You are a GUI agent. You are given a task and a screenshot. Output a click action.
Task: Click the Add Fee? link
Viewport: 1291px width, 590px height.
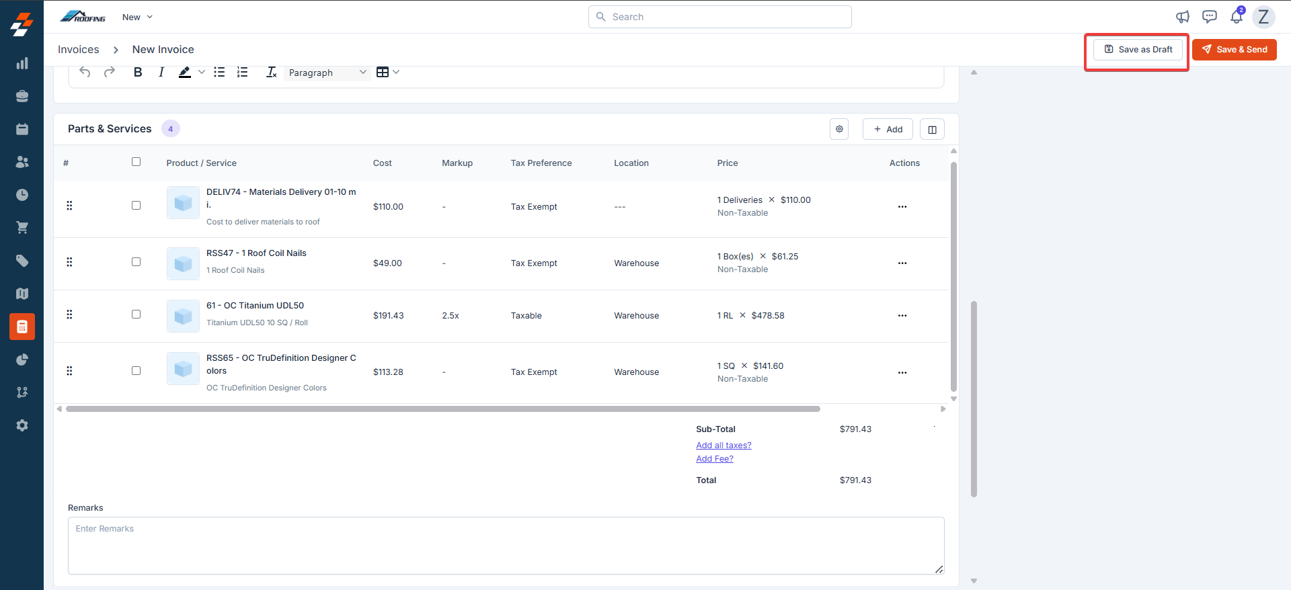click(715, 459)
